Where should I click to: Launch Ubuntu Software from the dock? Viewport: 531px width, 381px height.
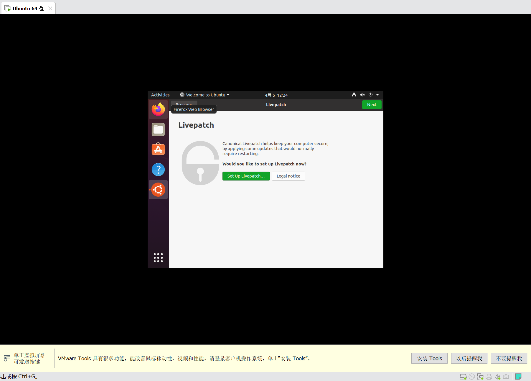pyautogui.click(x=158, y=149)
